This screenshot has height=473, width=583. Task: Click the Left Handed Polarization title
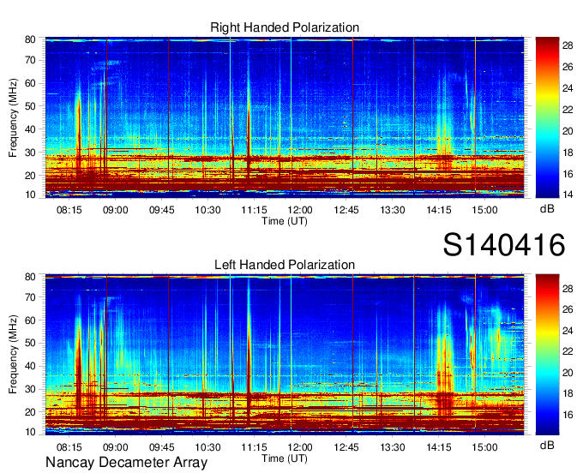coord(285,265)
